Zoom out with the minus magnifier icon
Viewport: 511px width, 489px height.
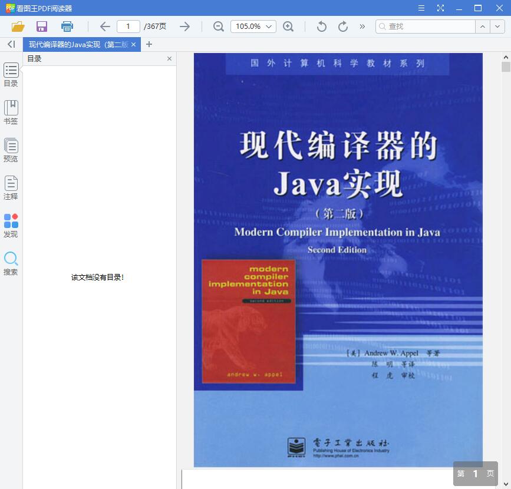coord(218,27)
